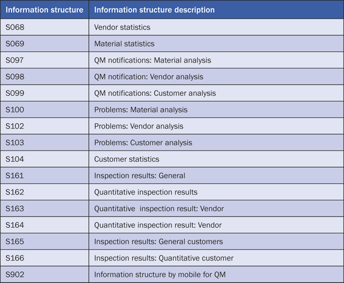Select Inspection results: Quantitative customer text
Image resolution: width=344 pixels, height=283 pixels.
point(164,258)
